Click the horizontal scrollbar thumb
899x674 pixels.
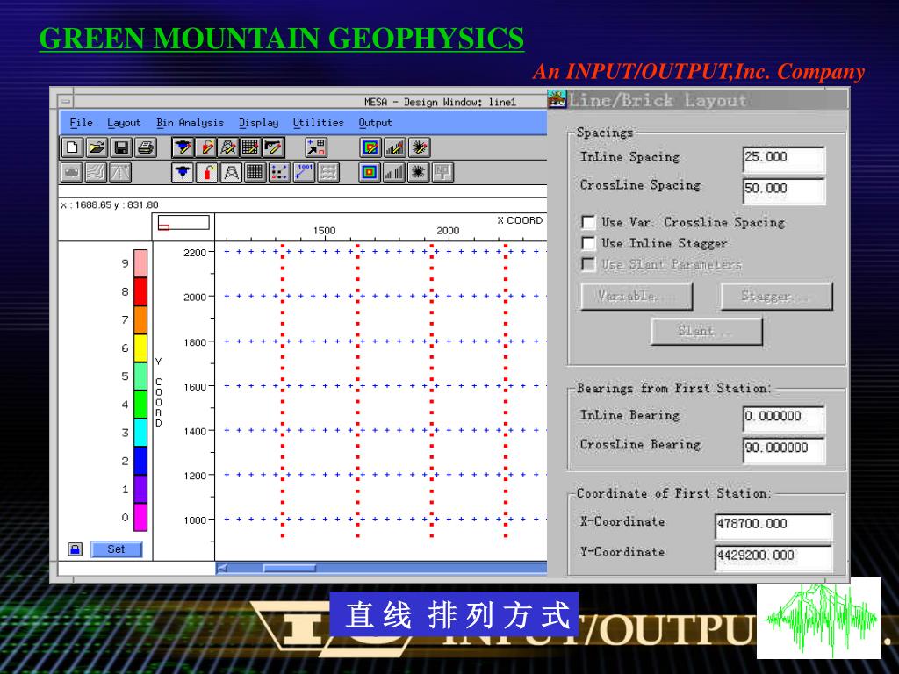pos(290,569)
